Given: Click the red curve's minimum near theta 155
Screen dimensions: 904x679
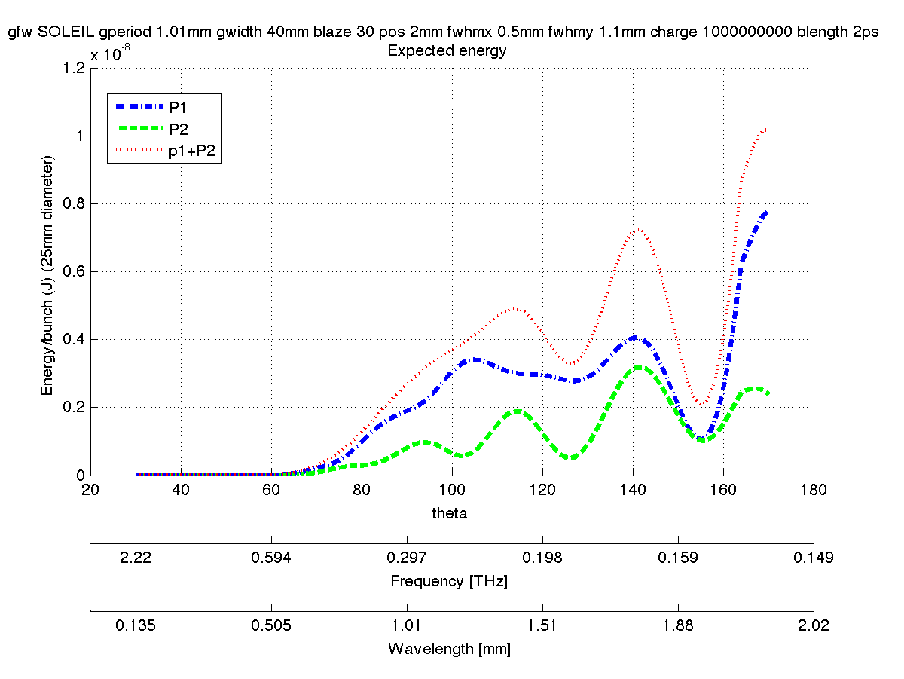Looking at the screenshot, I should pyautogui.click(x=701, y=405).
